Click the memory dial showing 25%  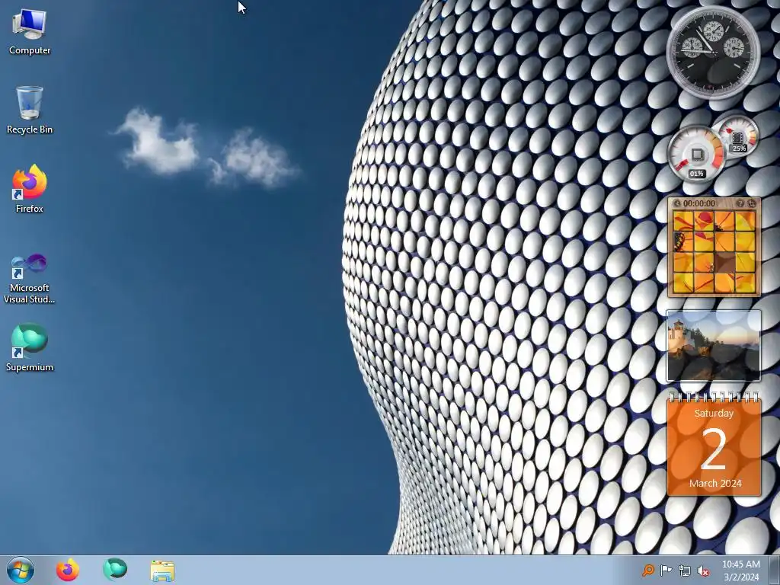pos(738,136)
